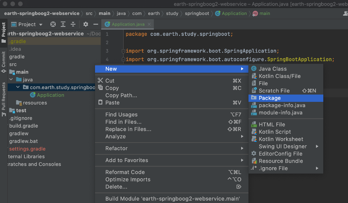The image size is (348, 203).
Task: Collapse the com.earth.study.springboot package chevron
Action: click(x=18, y=87)
